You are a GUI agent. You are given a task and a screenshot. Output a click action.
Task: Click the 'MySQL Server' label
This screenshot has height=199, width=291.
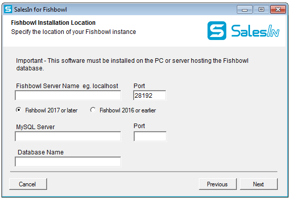click(35, 127)
